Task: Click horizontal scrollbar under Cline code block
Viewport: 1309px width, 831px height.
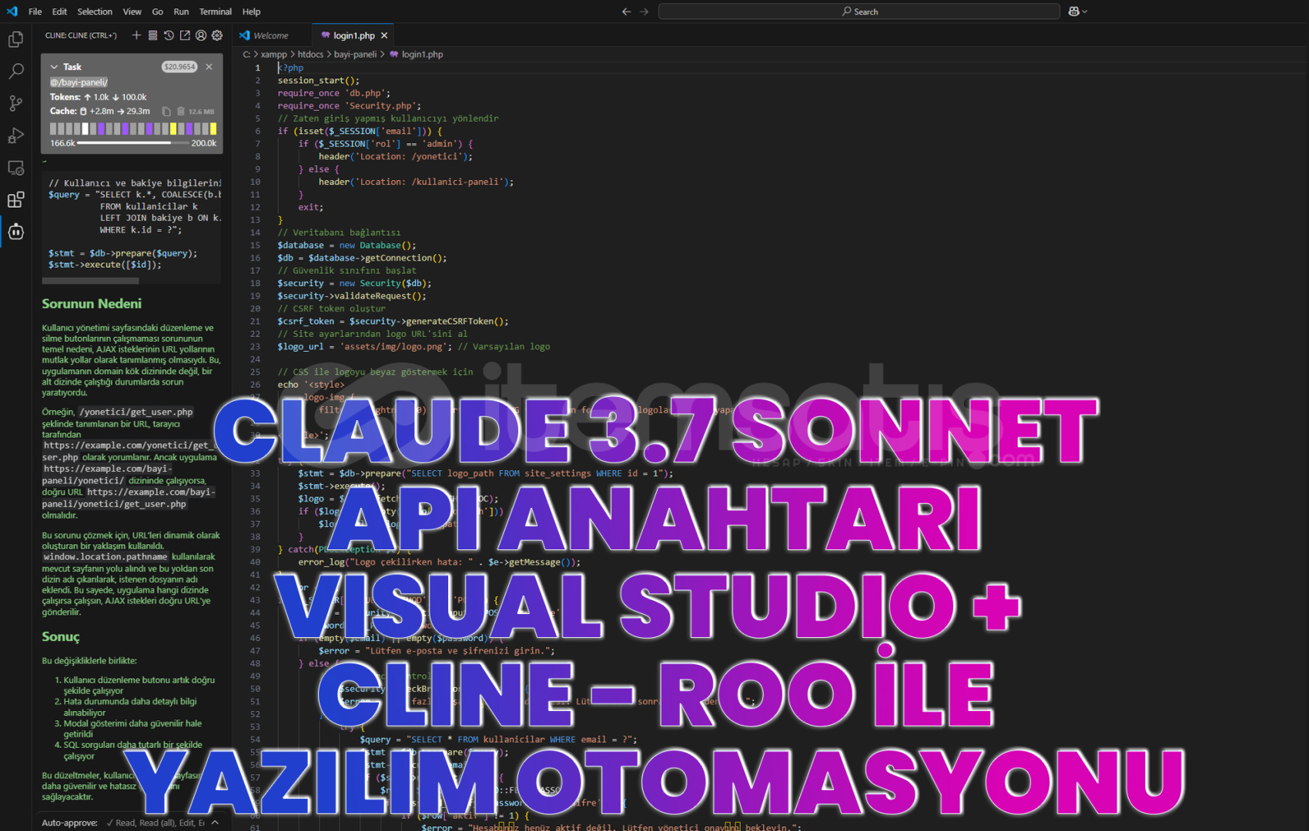Action: click(90, 281)
